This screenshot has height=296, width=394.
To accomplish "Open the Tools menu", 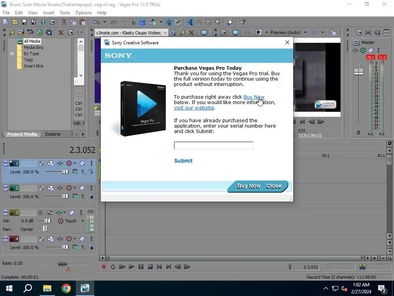I will click(65, 13).
